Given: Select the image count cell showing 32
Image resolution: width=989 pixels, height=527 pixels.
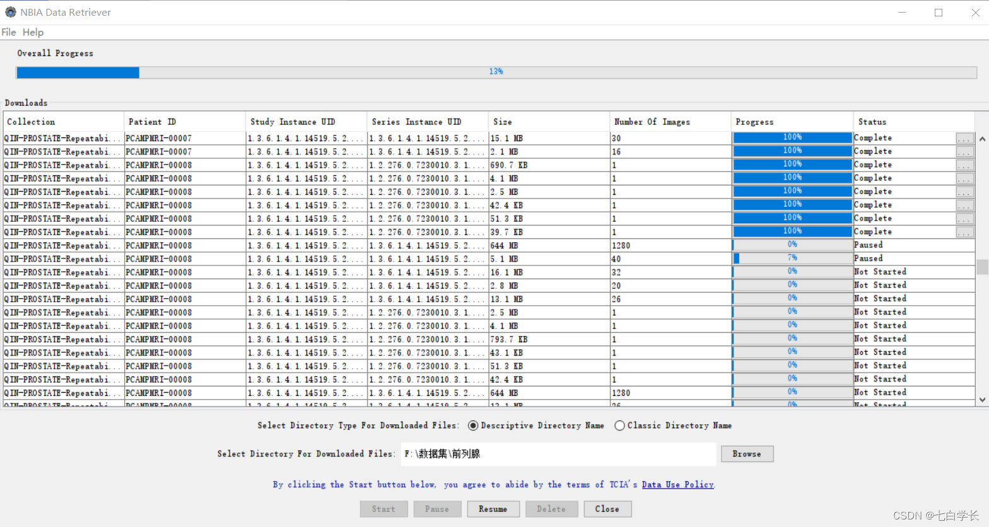Looking at the screenshot, I should (670, 272).
